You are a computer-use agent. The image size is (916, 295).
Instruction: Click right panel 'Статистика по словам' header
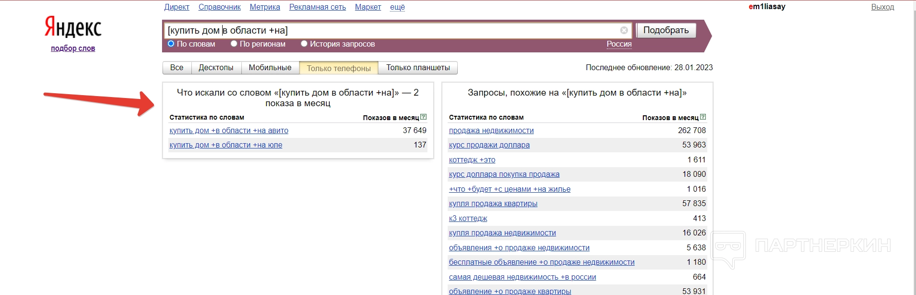pyautogui.click(x=486, y=117)
